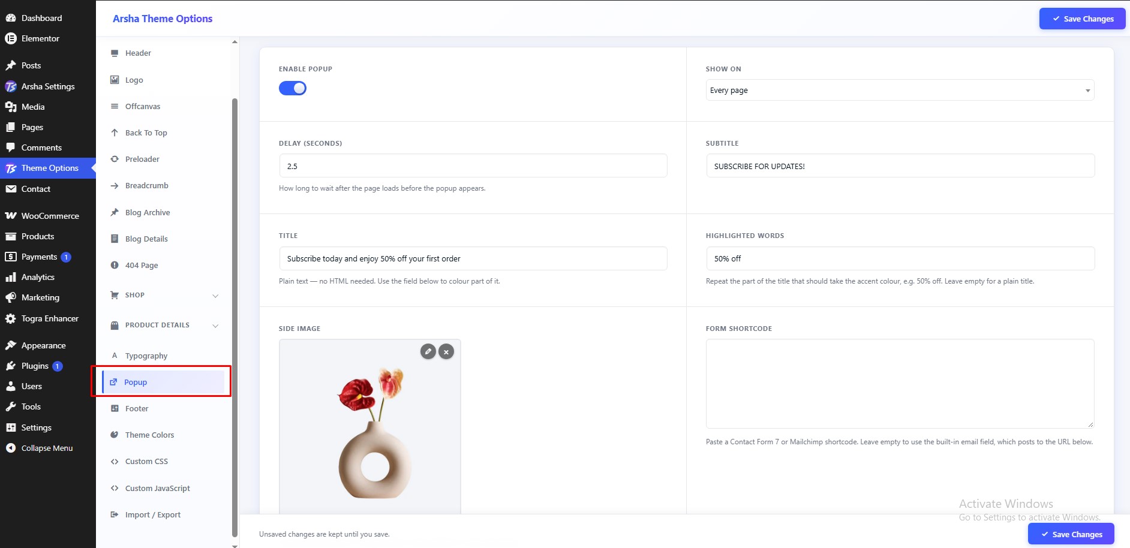Click the Preloader spinner icon
Image resolution: width=1130 pixels, height=548 pixels.
(115, 159)
